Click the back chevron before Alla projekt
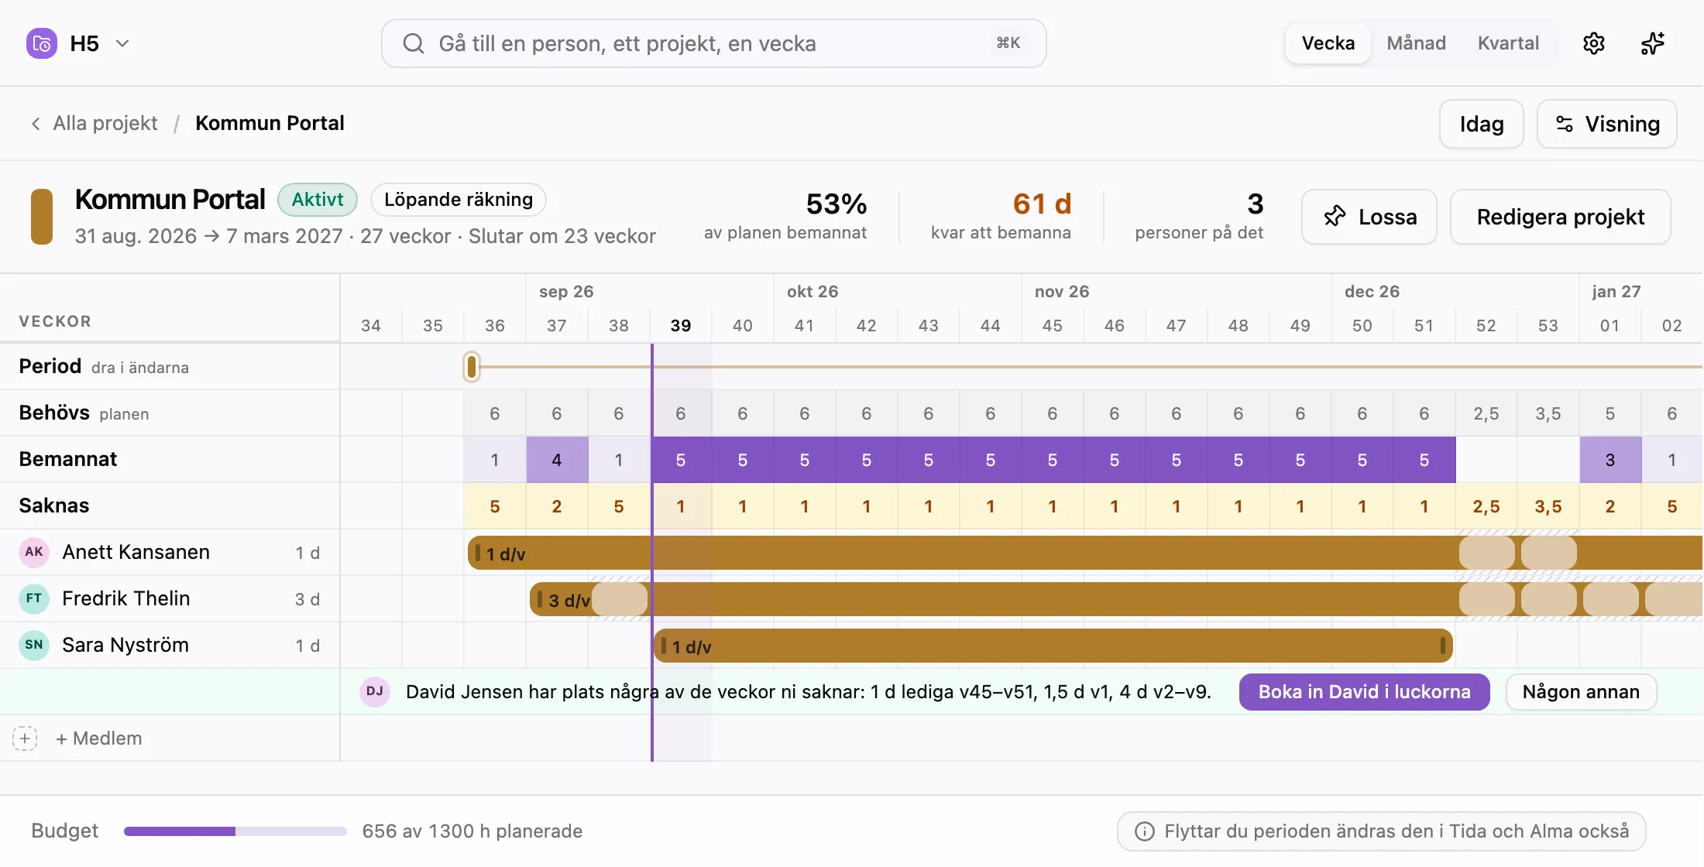Image resolution: width=1704 pixels, height=867 pixels. [x=36, y=124]
